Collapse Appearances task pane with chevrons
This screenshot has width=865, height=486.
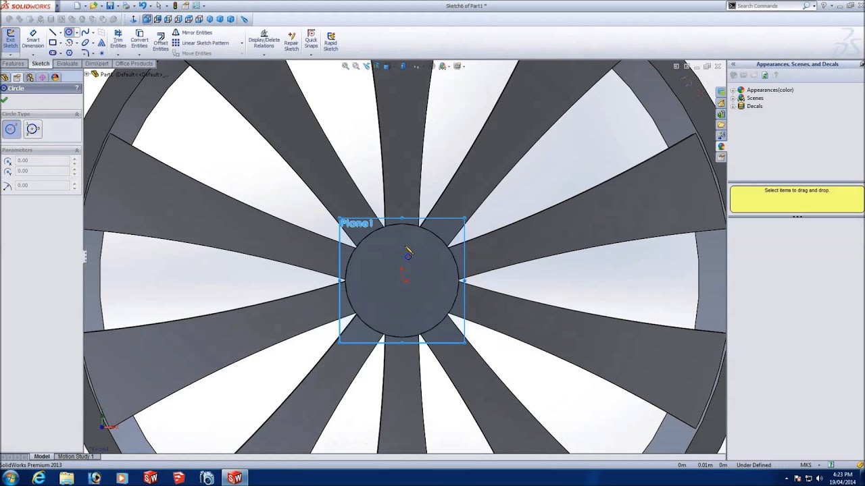733,64
